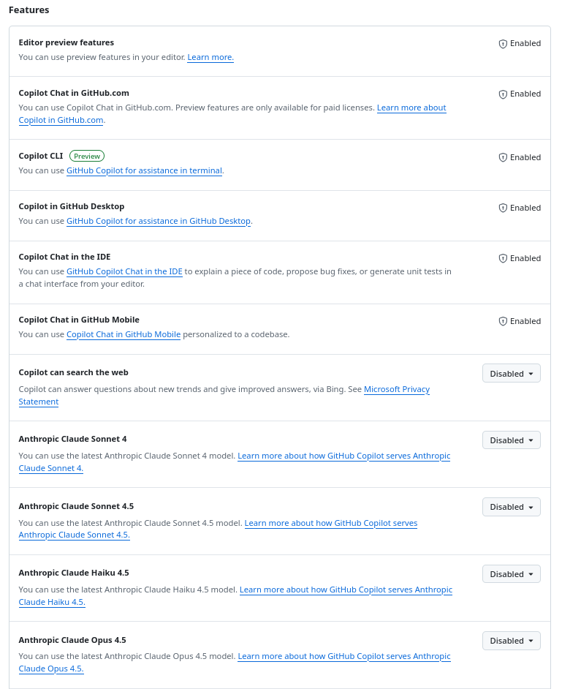Click the GitHub Copilot Chat in the IDE link
The image size is (562, 689).
tap(124, 271)
